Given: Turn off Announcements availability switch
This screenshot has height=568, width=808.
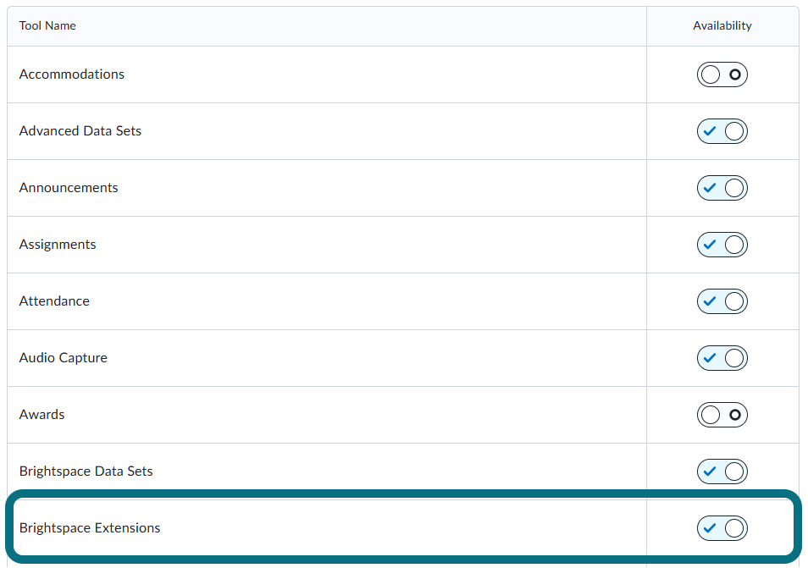Looking at the screenshot, I should 722,188.
